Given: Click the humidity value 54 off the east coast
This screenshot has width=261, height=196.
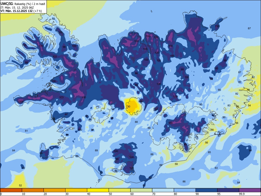Looking at the screenshot, I should (249, 106).
